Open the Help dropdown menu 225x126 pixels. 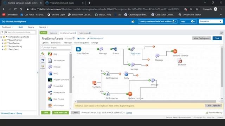(188, 21)
